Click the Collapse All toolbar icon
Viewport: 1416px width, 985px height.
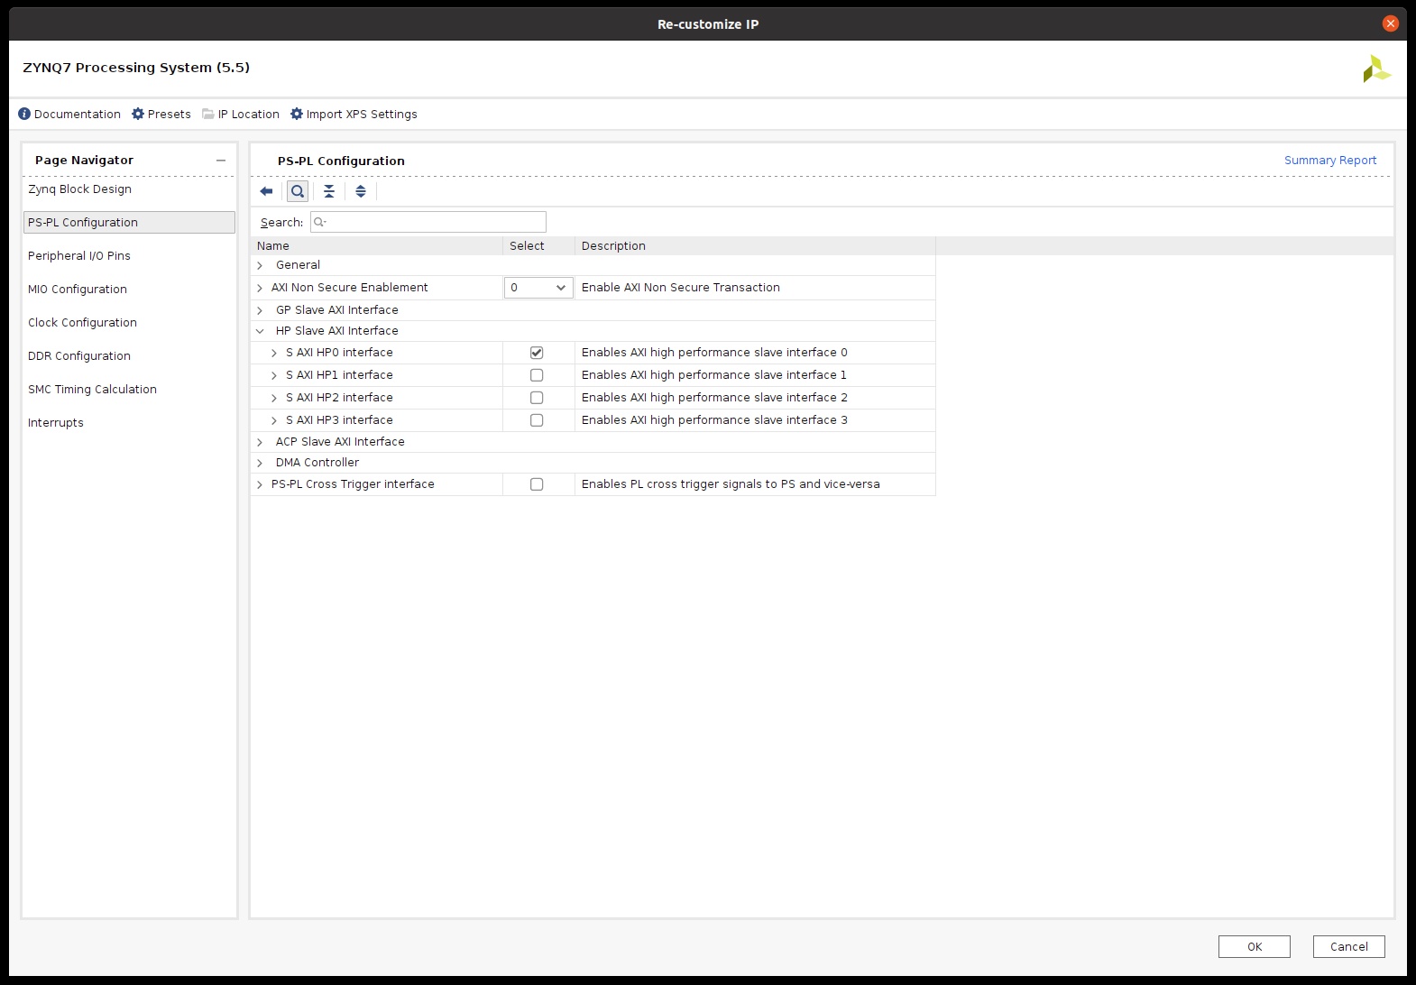click(329, 191)
